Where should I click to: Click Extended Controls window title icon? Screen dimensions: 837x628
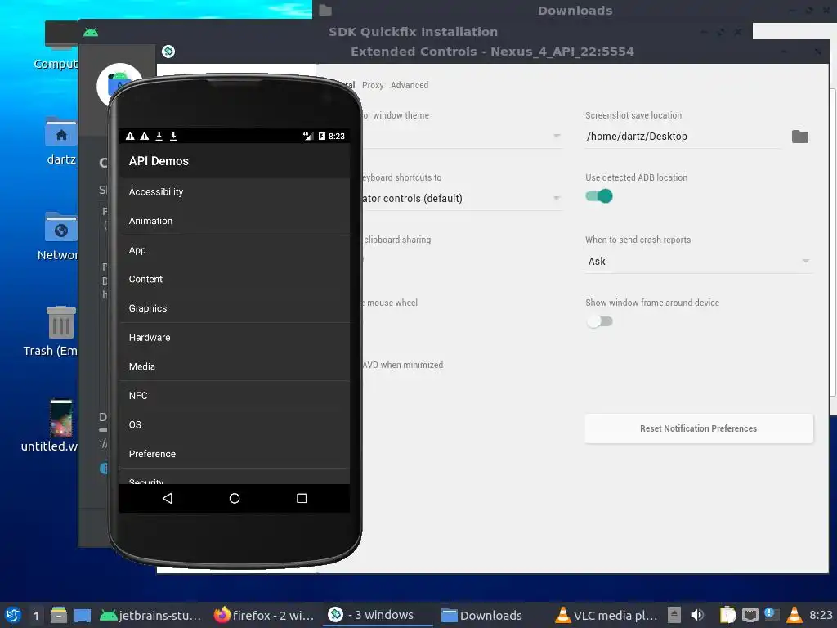(x=168, y=52)
